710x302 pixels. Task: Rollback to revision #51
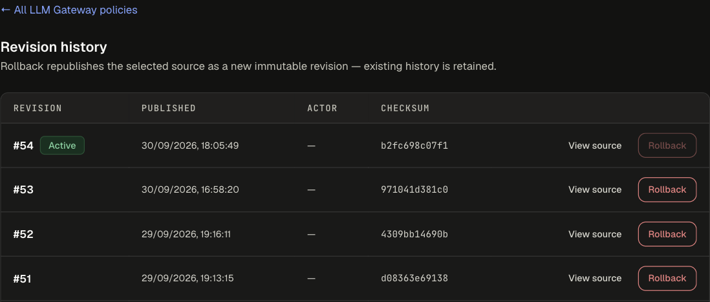tap(667, 278)
